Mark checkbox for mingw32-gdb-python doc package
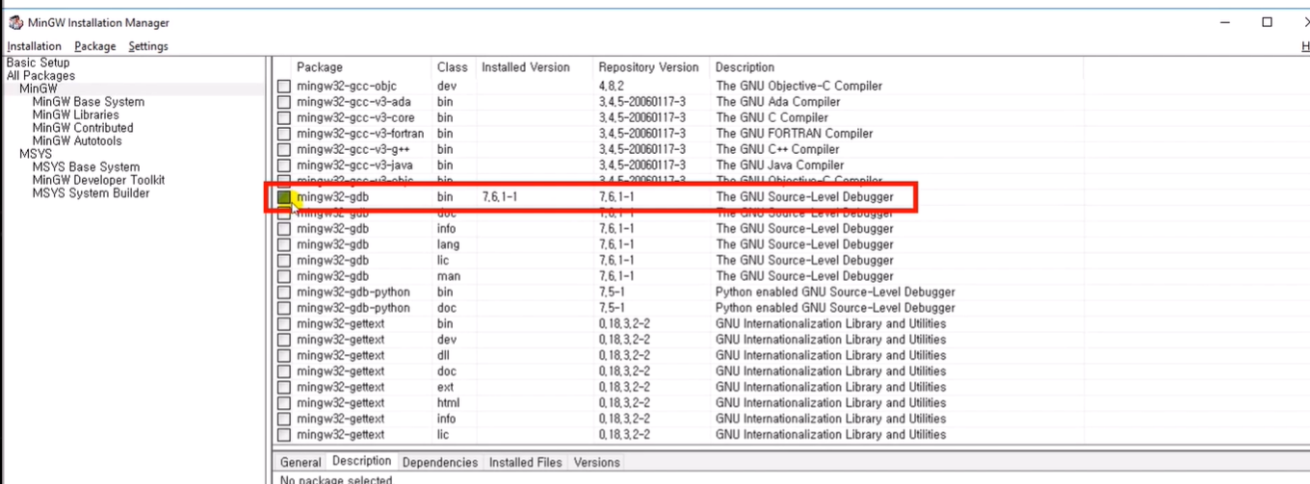 click(284, 308)
